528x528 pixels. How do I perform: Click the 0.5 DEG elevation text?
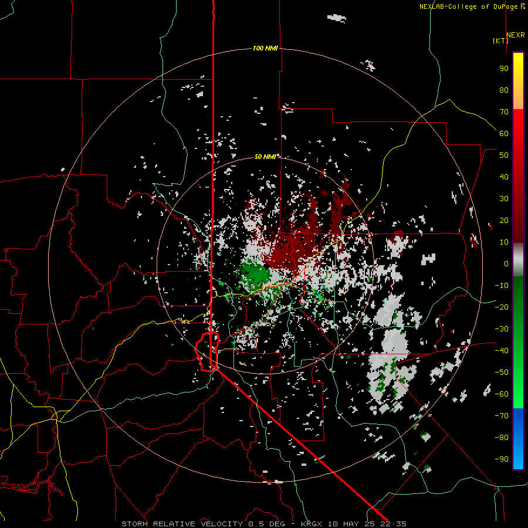pyautogui.click(x=267, y=524)
